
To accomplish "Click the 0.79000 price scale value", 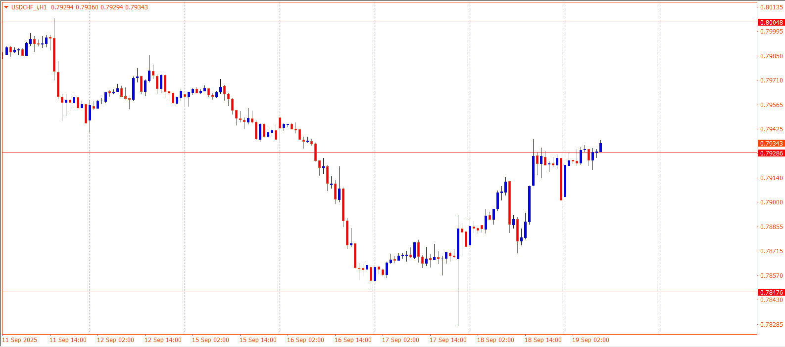I will coord(772,202).
